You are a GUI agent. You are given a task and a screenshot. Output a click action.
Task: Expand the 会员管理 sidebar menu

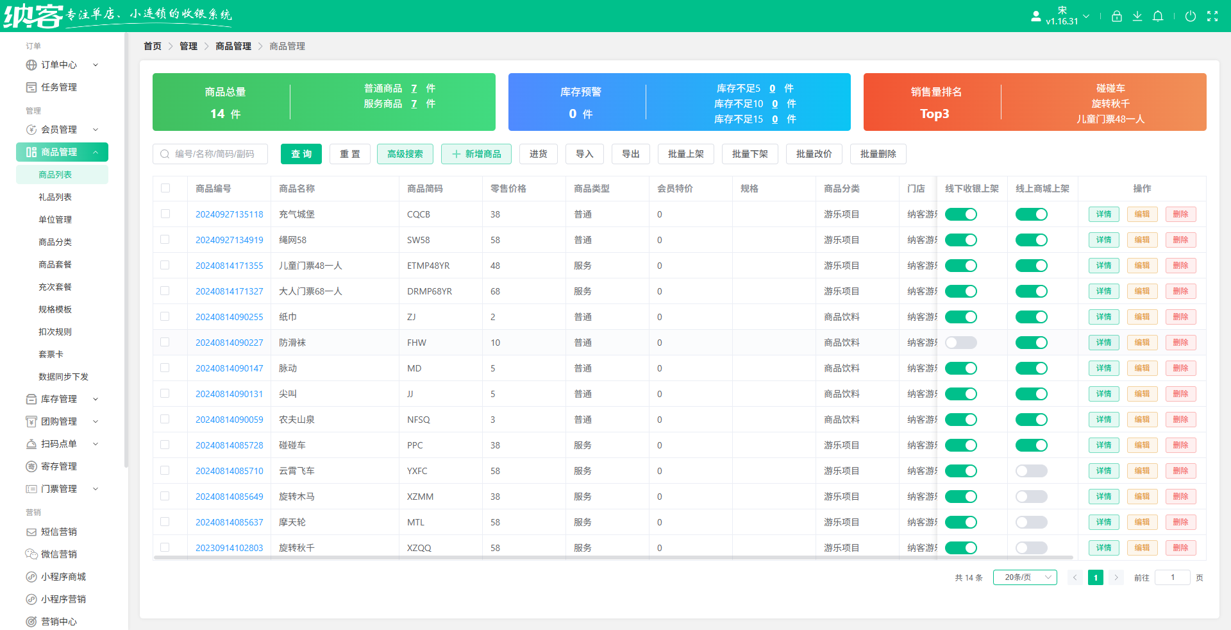coord(62,130)
